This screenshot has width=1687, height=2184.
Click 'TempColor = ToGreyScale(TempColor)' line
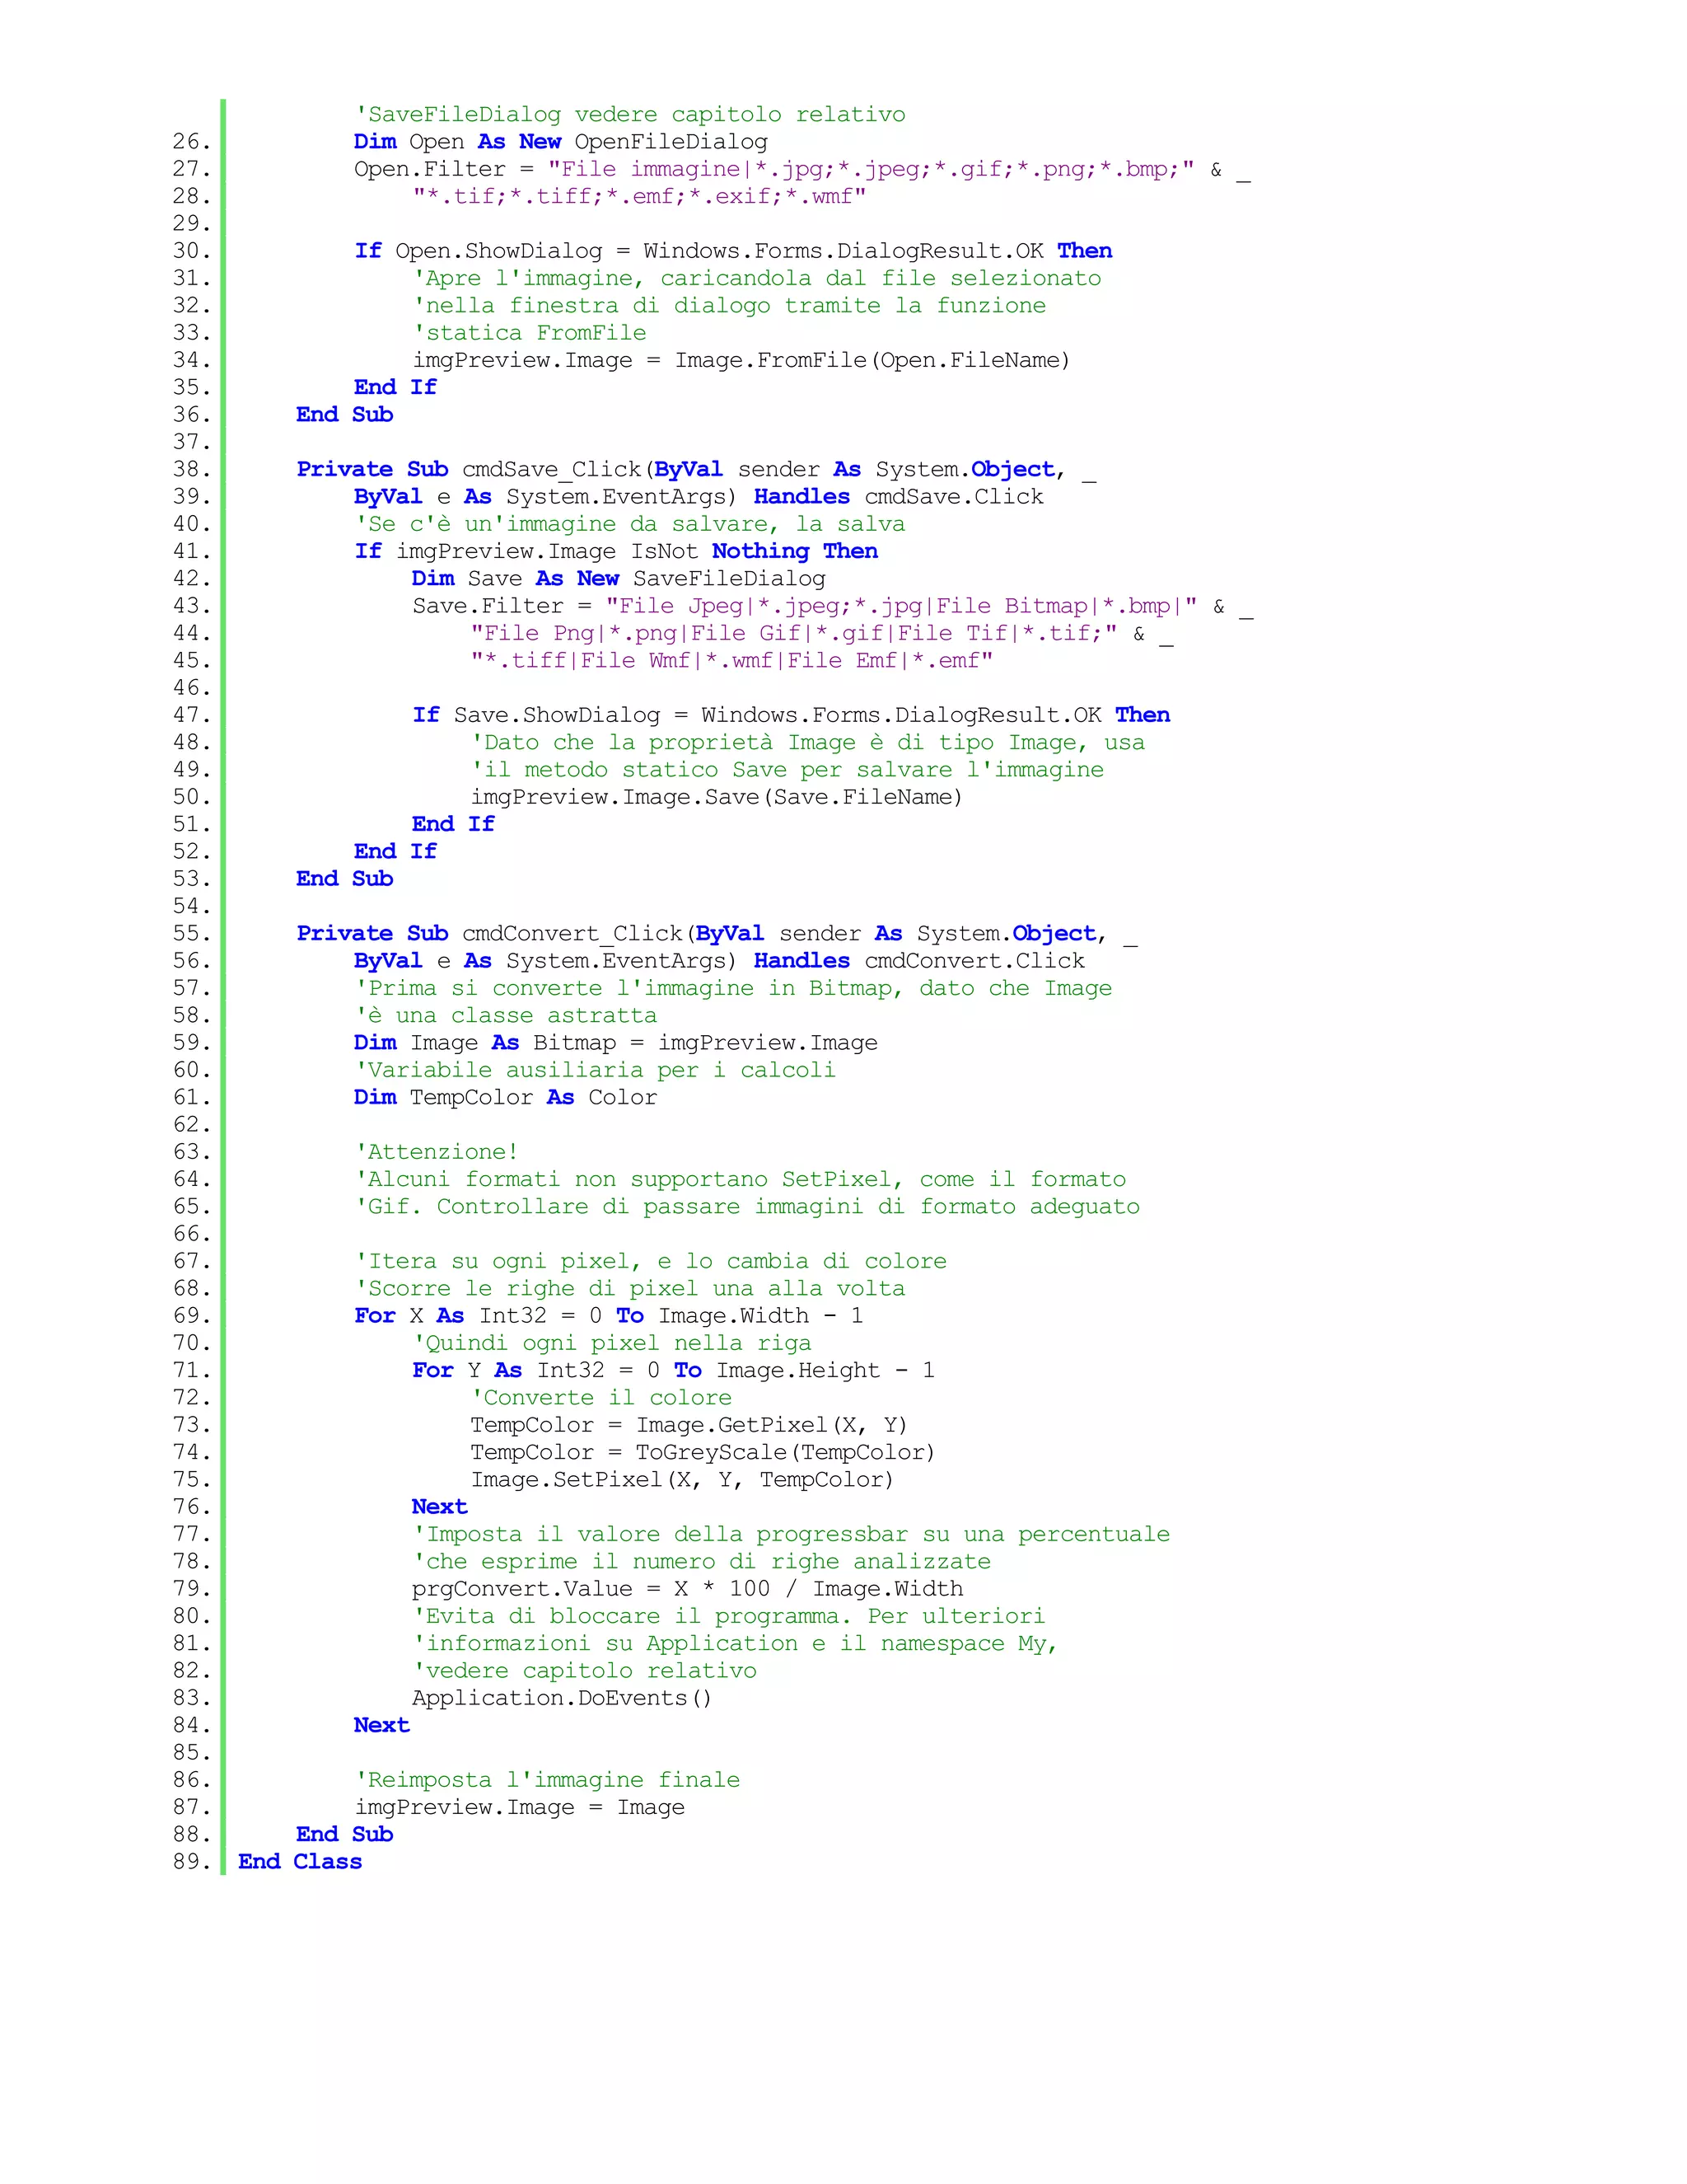703,1453
